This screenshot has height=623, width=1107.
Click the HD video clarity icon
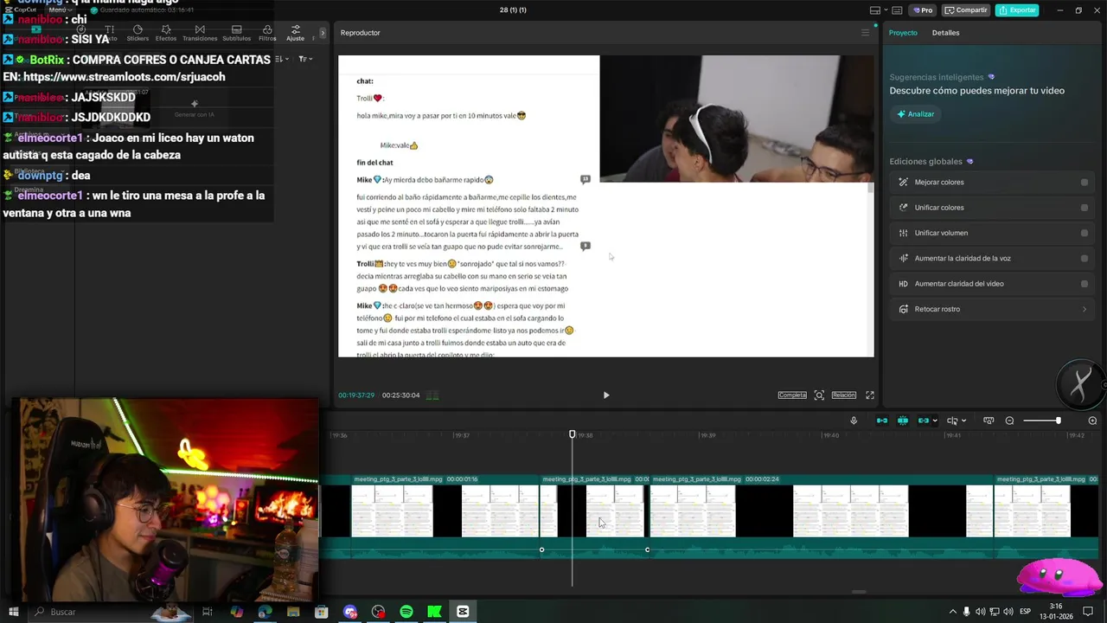pyautogui.click(x=903, y=284)
